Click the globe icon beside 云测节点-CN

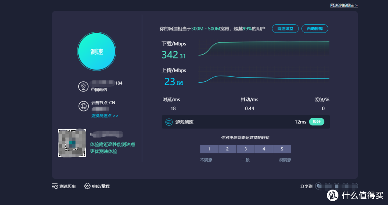(84, 106)
